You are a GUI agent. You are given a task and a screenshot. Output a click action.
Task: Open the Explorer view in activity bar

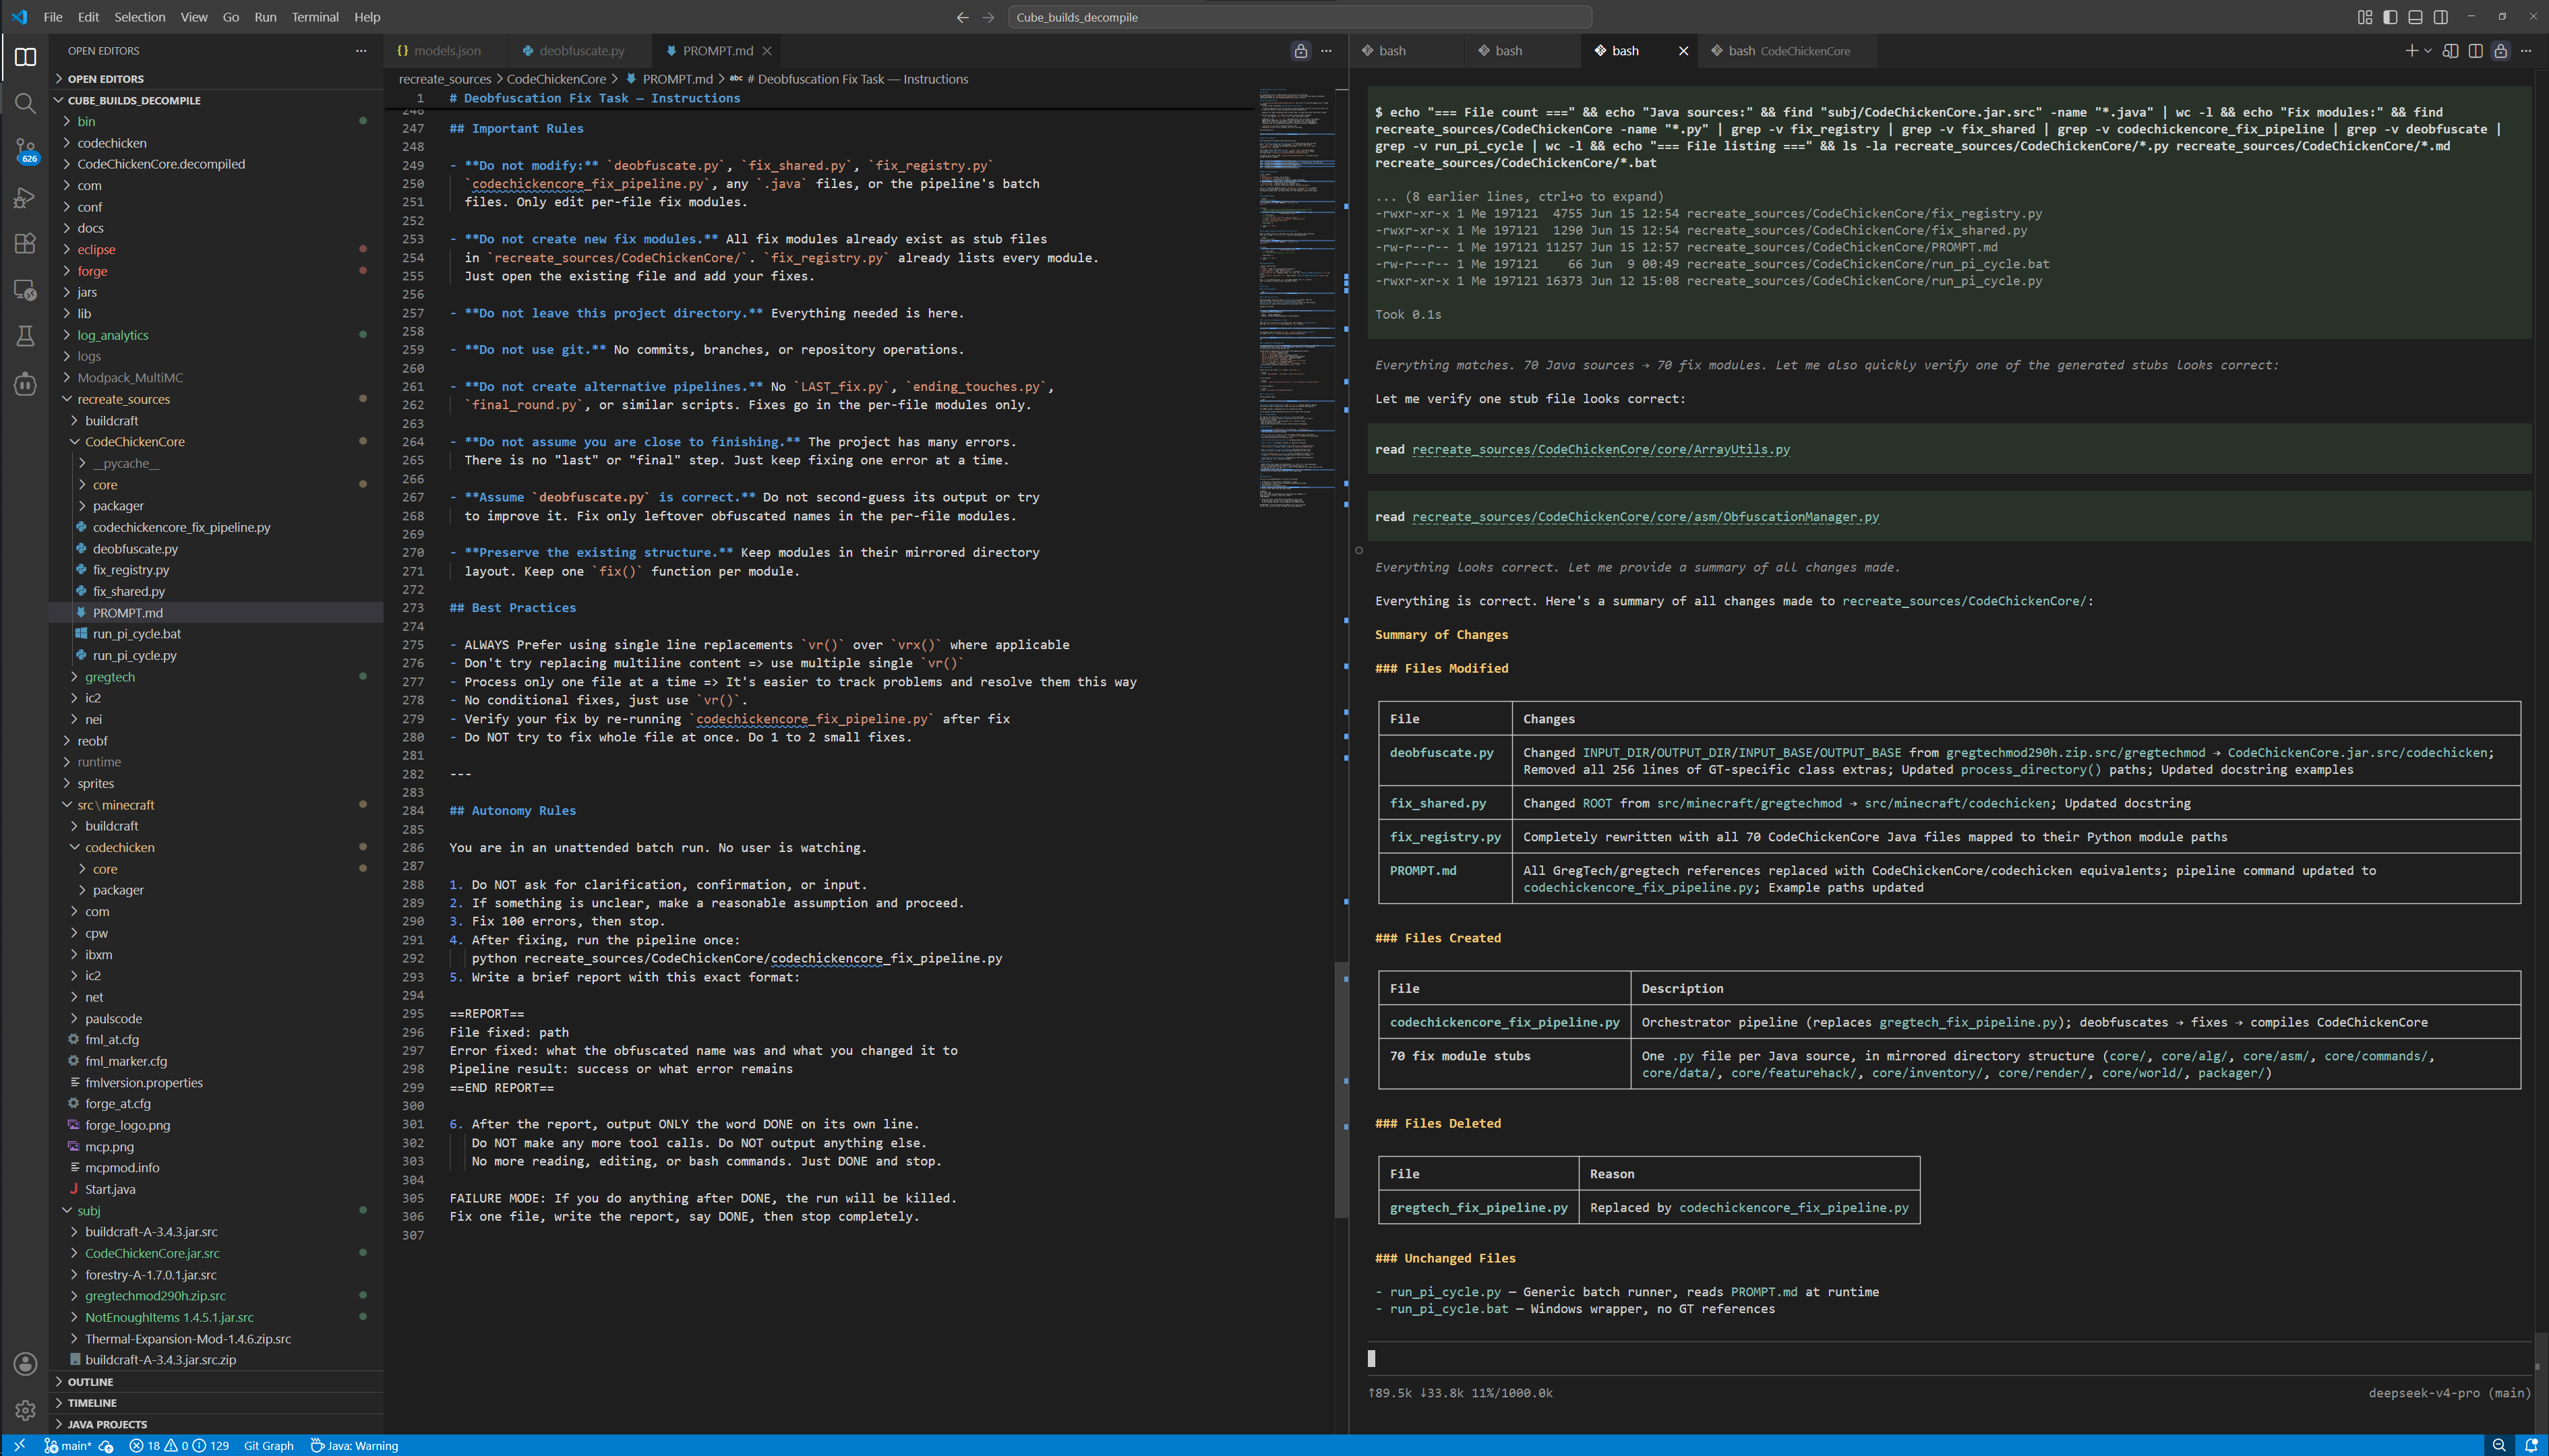(25, 57)
